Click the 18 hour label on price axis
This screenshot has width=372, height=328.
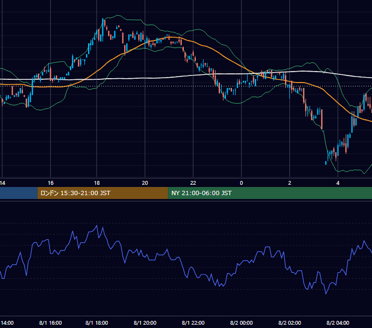coord(97,183)
